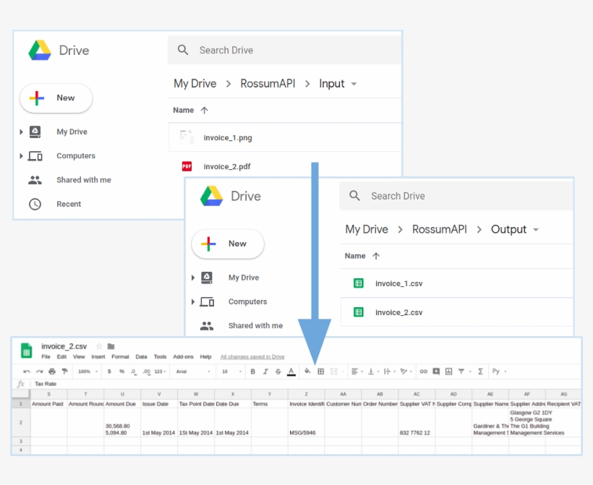This screenshot has width=593, height=485.
Task: Open the borders tool
Action: [320, 372]
